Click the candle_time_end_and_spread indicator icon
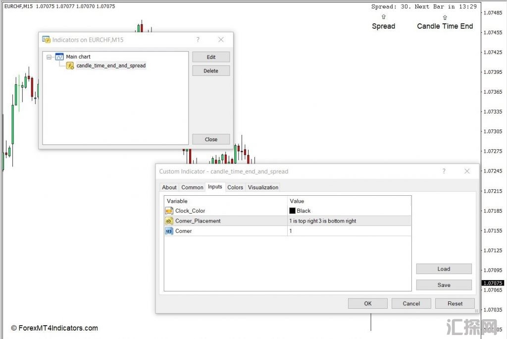This screenshot has height=339, width=507. point(70,65)
